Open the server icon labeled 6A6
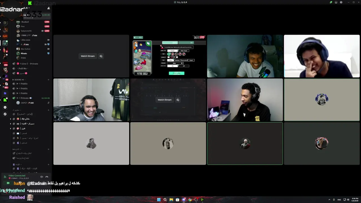 [5, 36]
